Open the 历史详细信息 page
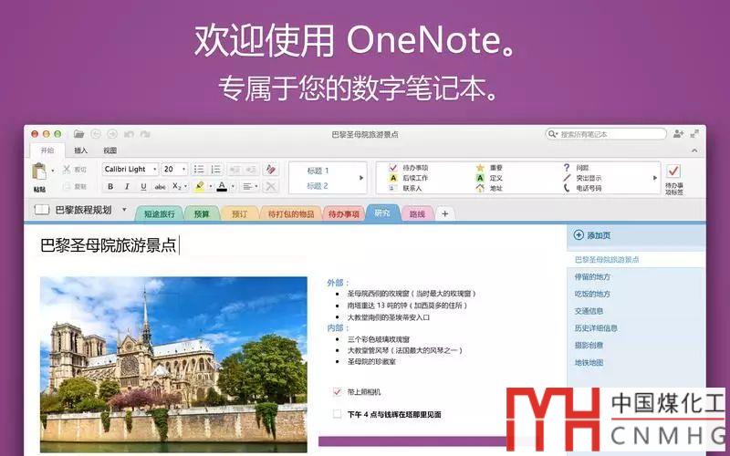This screenshot has height=456, width=730. (x=596, y=328)
